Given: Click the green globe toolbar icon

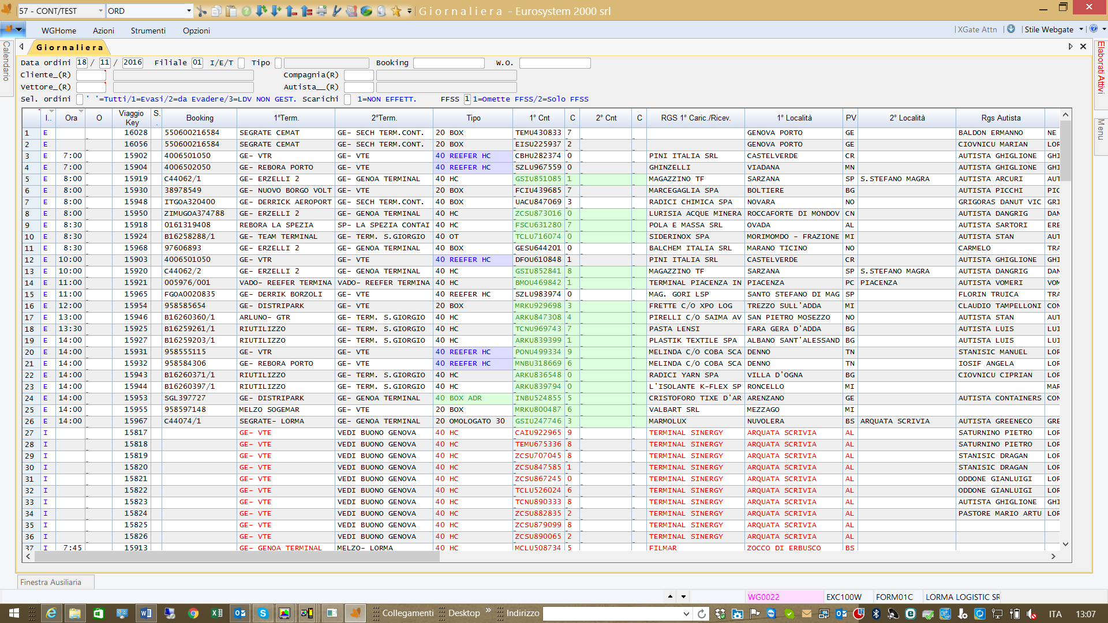Looking at the screenshot, I should click(x=366, y=11).
